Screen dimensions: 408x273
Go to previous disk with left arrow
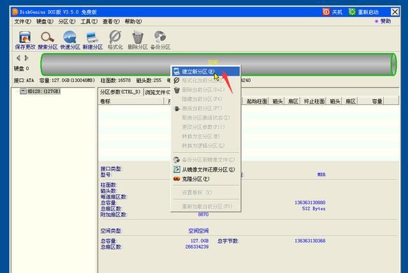18,58
